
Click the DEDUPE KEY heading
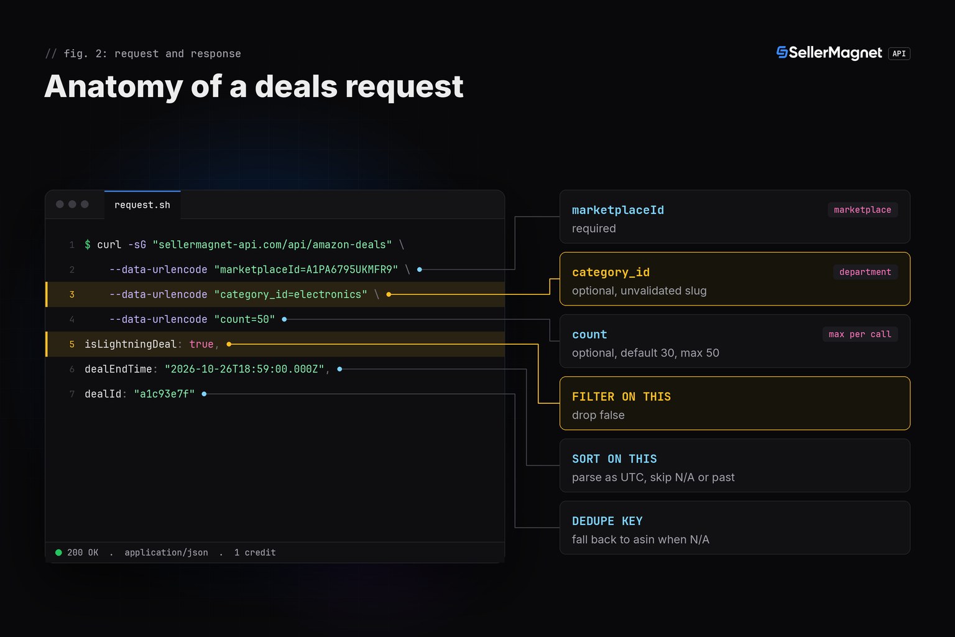[x=607, y=521]
